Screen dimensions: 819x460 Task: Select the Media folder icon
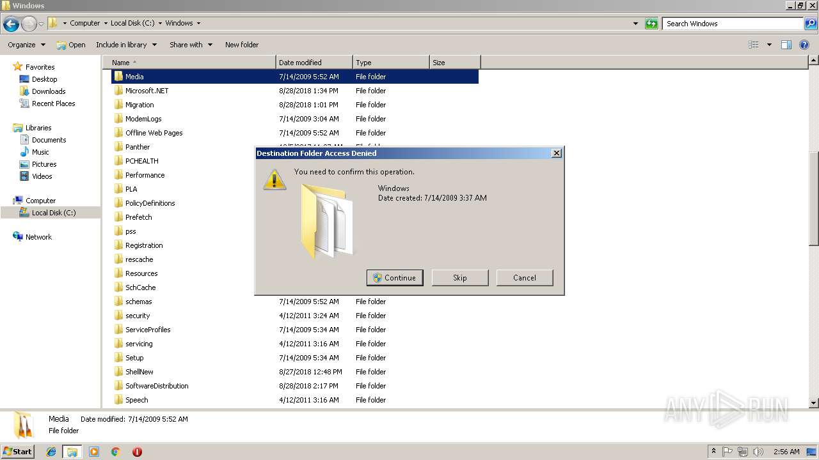tap(118, 77)
